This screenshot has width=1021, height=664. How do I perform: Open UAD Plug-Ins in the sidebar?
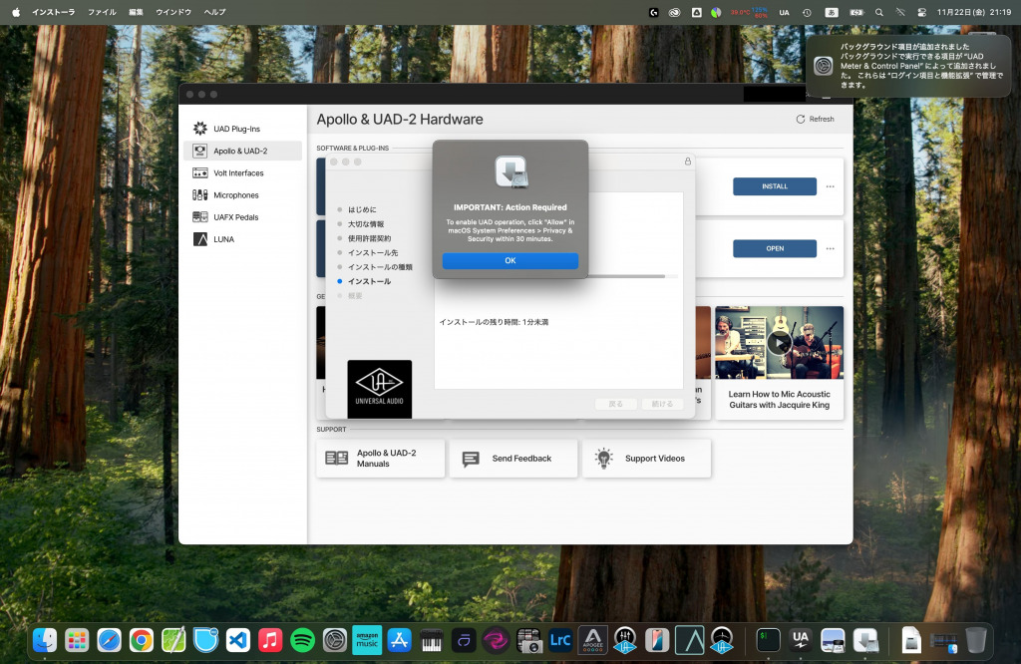tap(235, 129)
